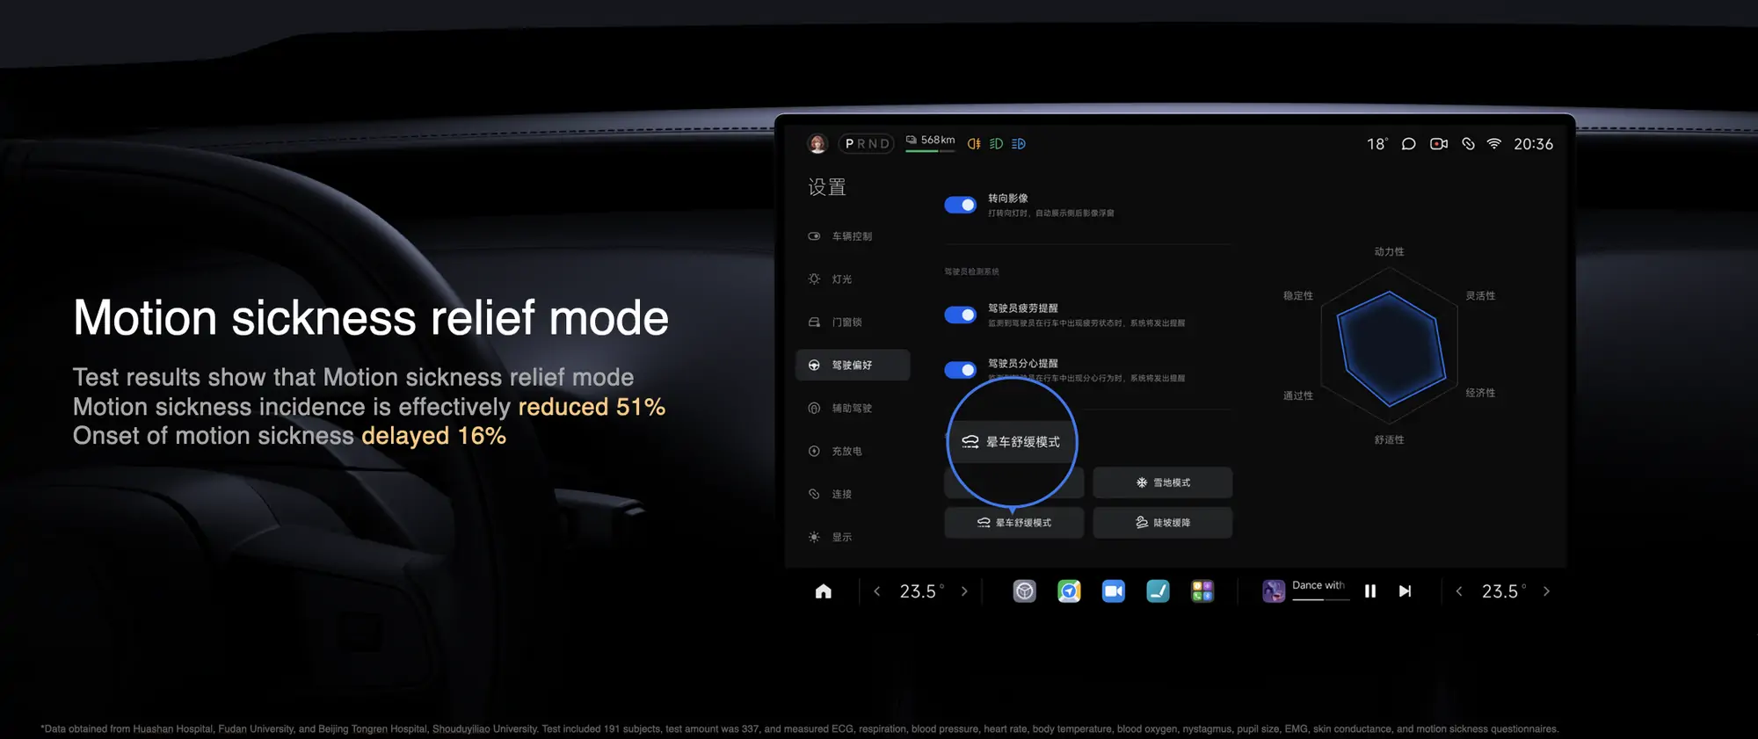Screen dimensions: 1758x739
Task: Open the blue video camera app
Action: 1113,591
